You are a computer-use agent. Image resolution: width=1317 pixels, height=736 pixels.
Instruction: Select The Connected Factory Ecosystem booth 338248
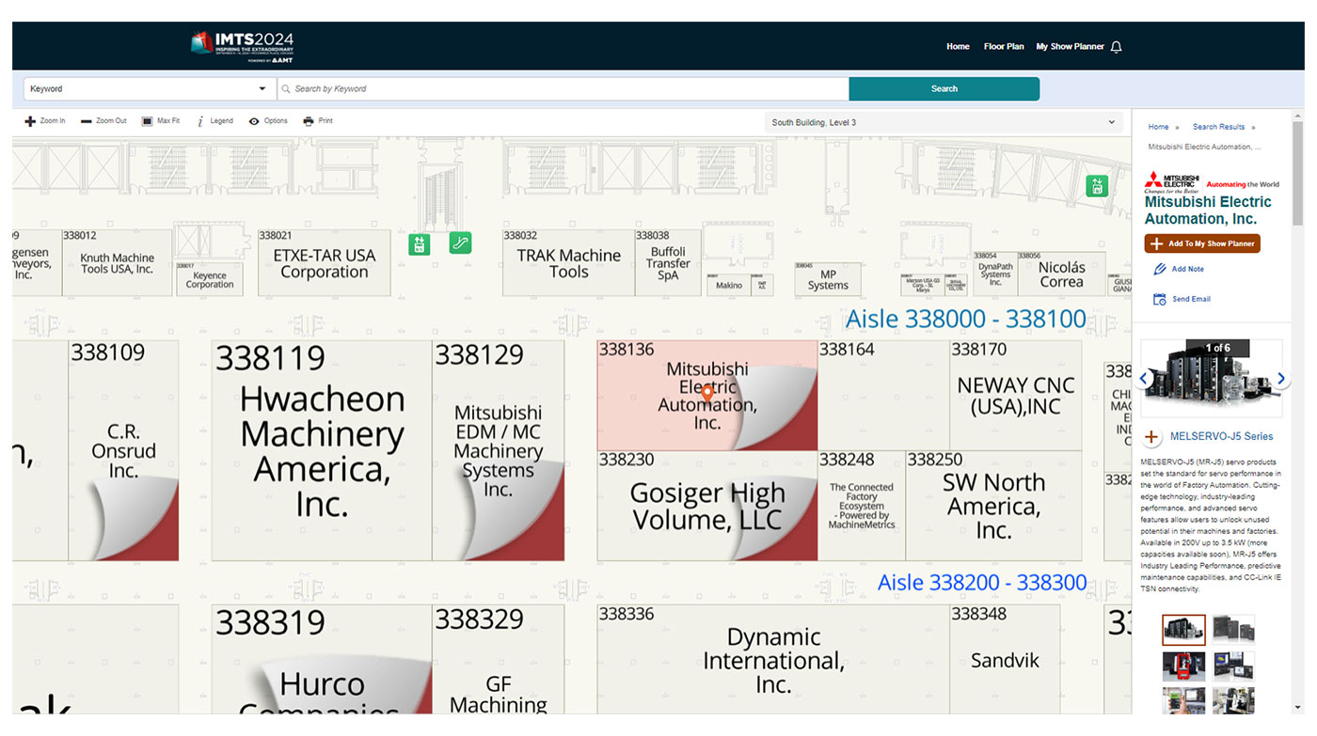click(862, 507)
